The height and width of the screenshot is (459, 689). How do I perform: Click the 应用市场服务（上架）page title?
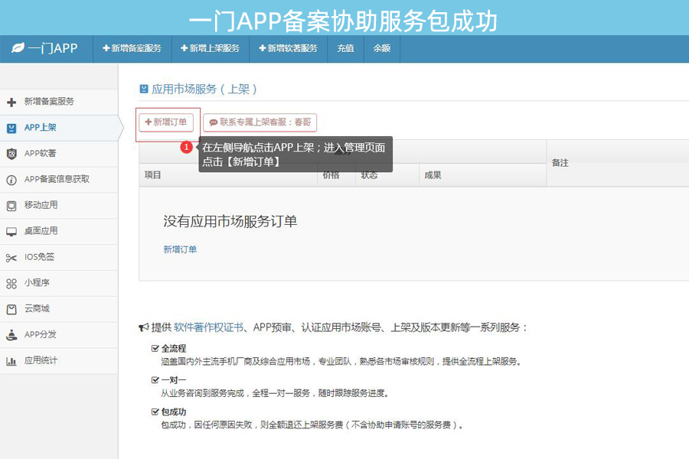click(x=204, y=90)
